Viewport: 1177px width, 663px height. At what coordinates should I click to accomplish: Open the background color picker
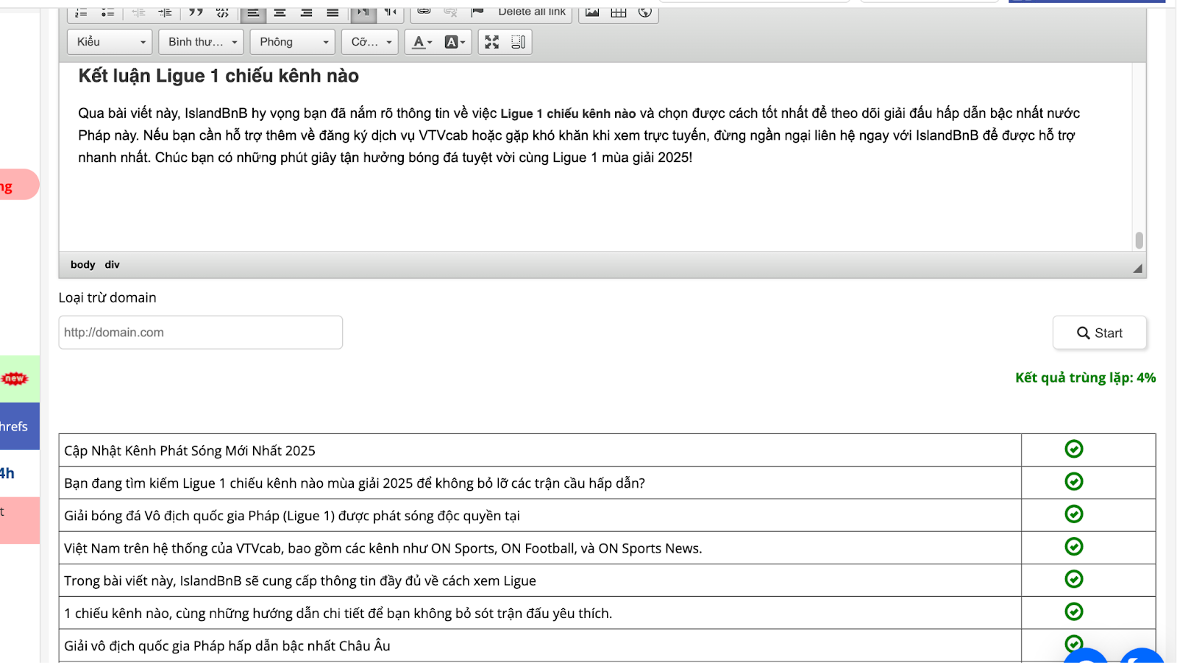coord(455,42)
